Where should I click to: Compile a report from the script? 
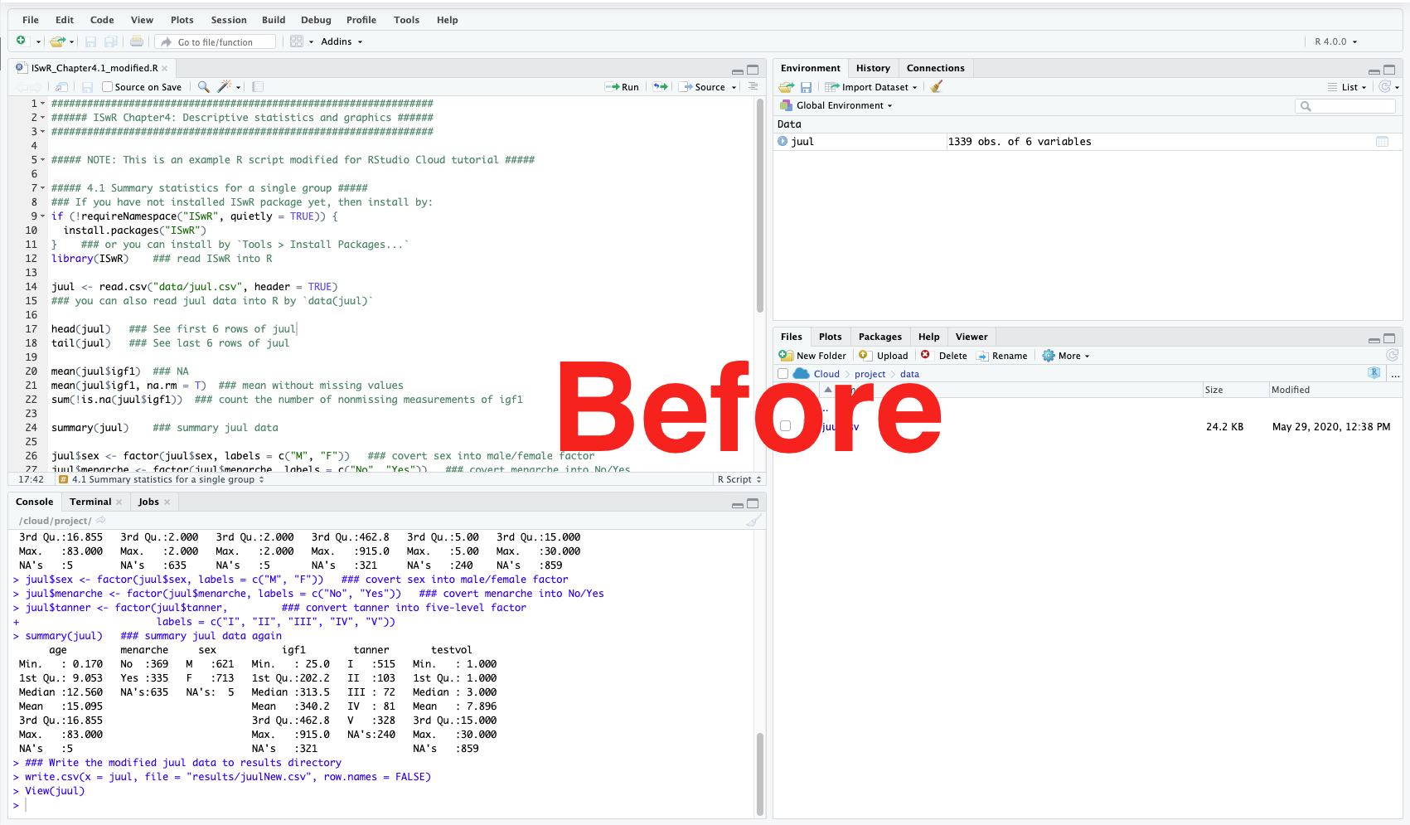pos(257,86)
